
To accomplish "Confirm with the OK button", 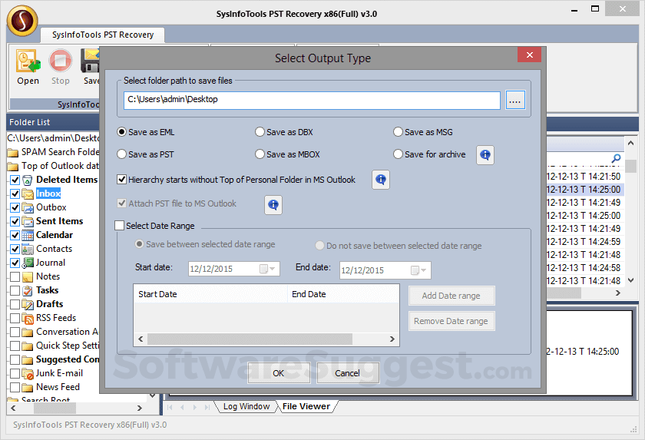I will click(279, 373).
